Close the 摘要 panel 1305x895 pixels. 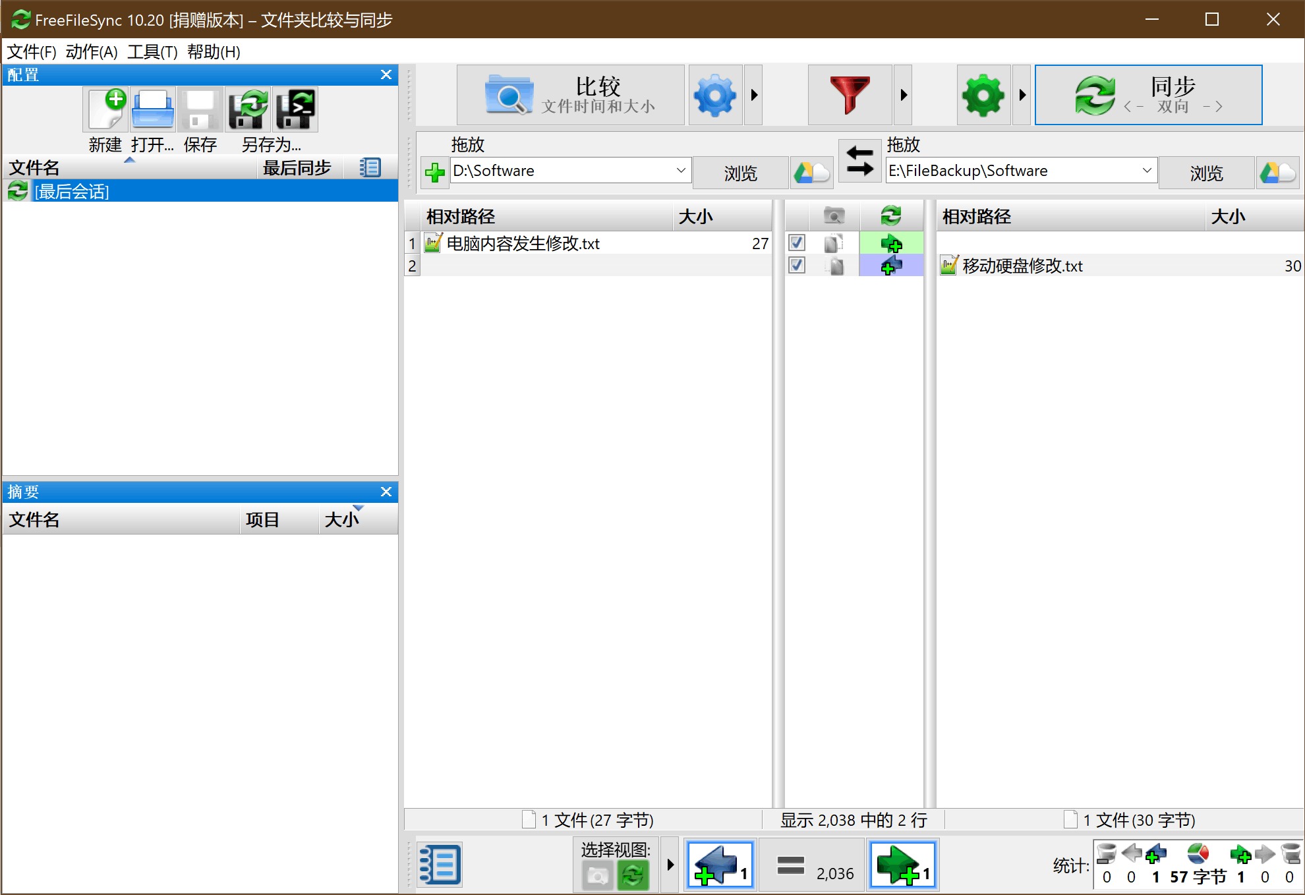tap(386, 492)
